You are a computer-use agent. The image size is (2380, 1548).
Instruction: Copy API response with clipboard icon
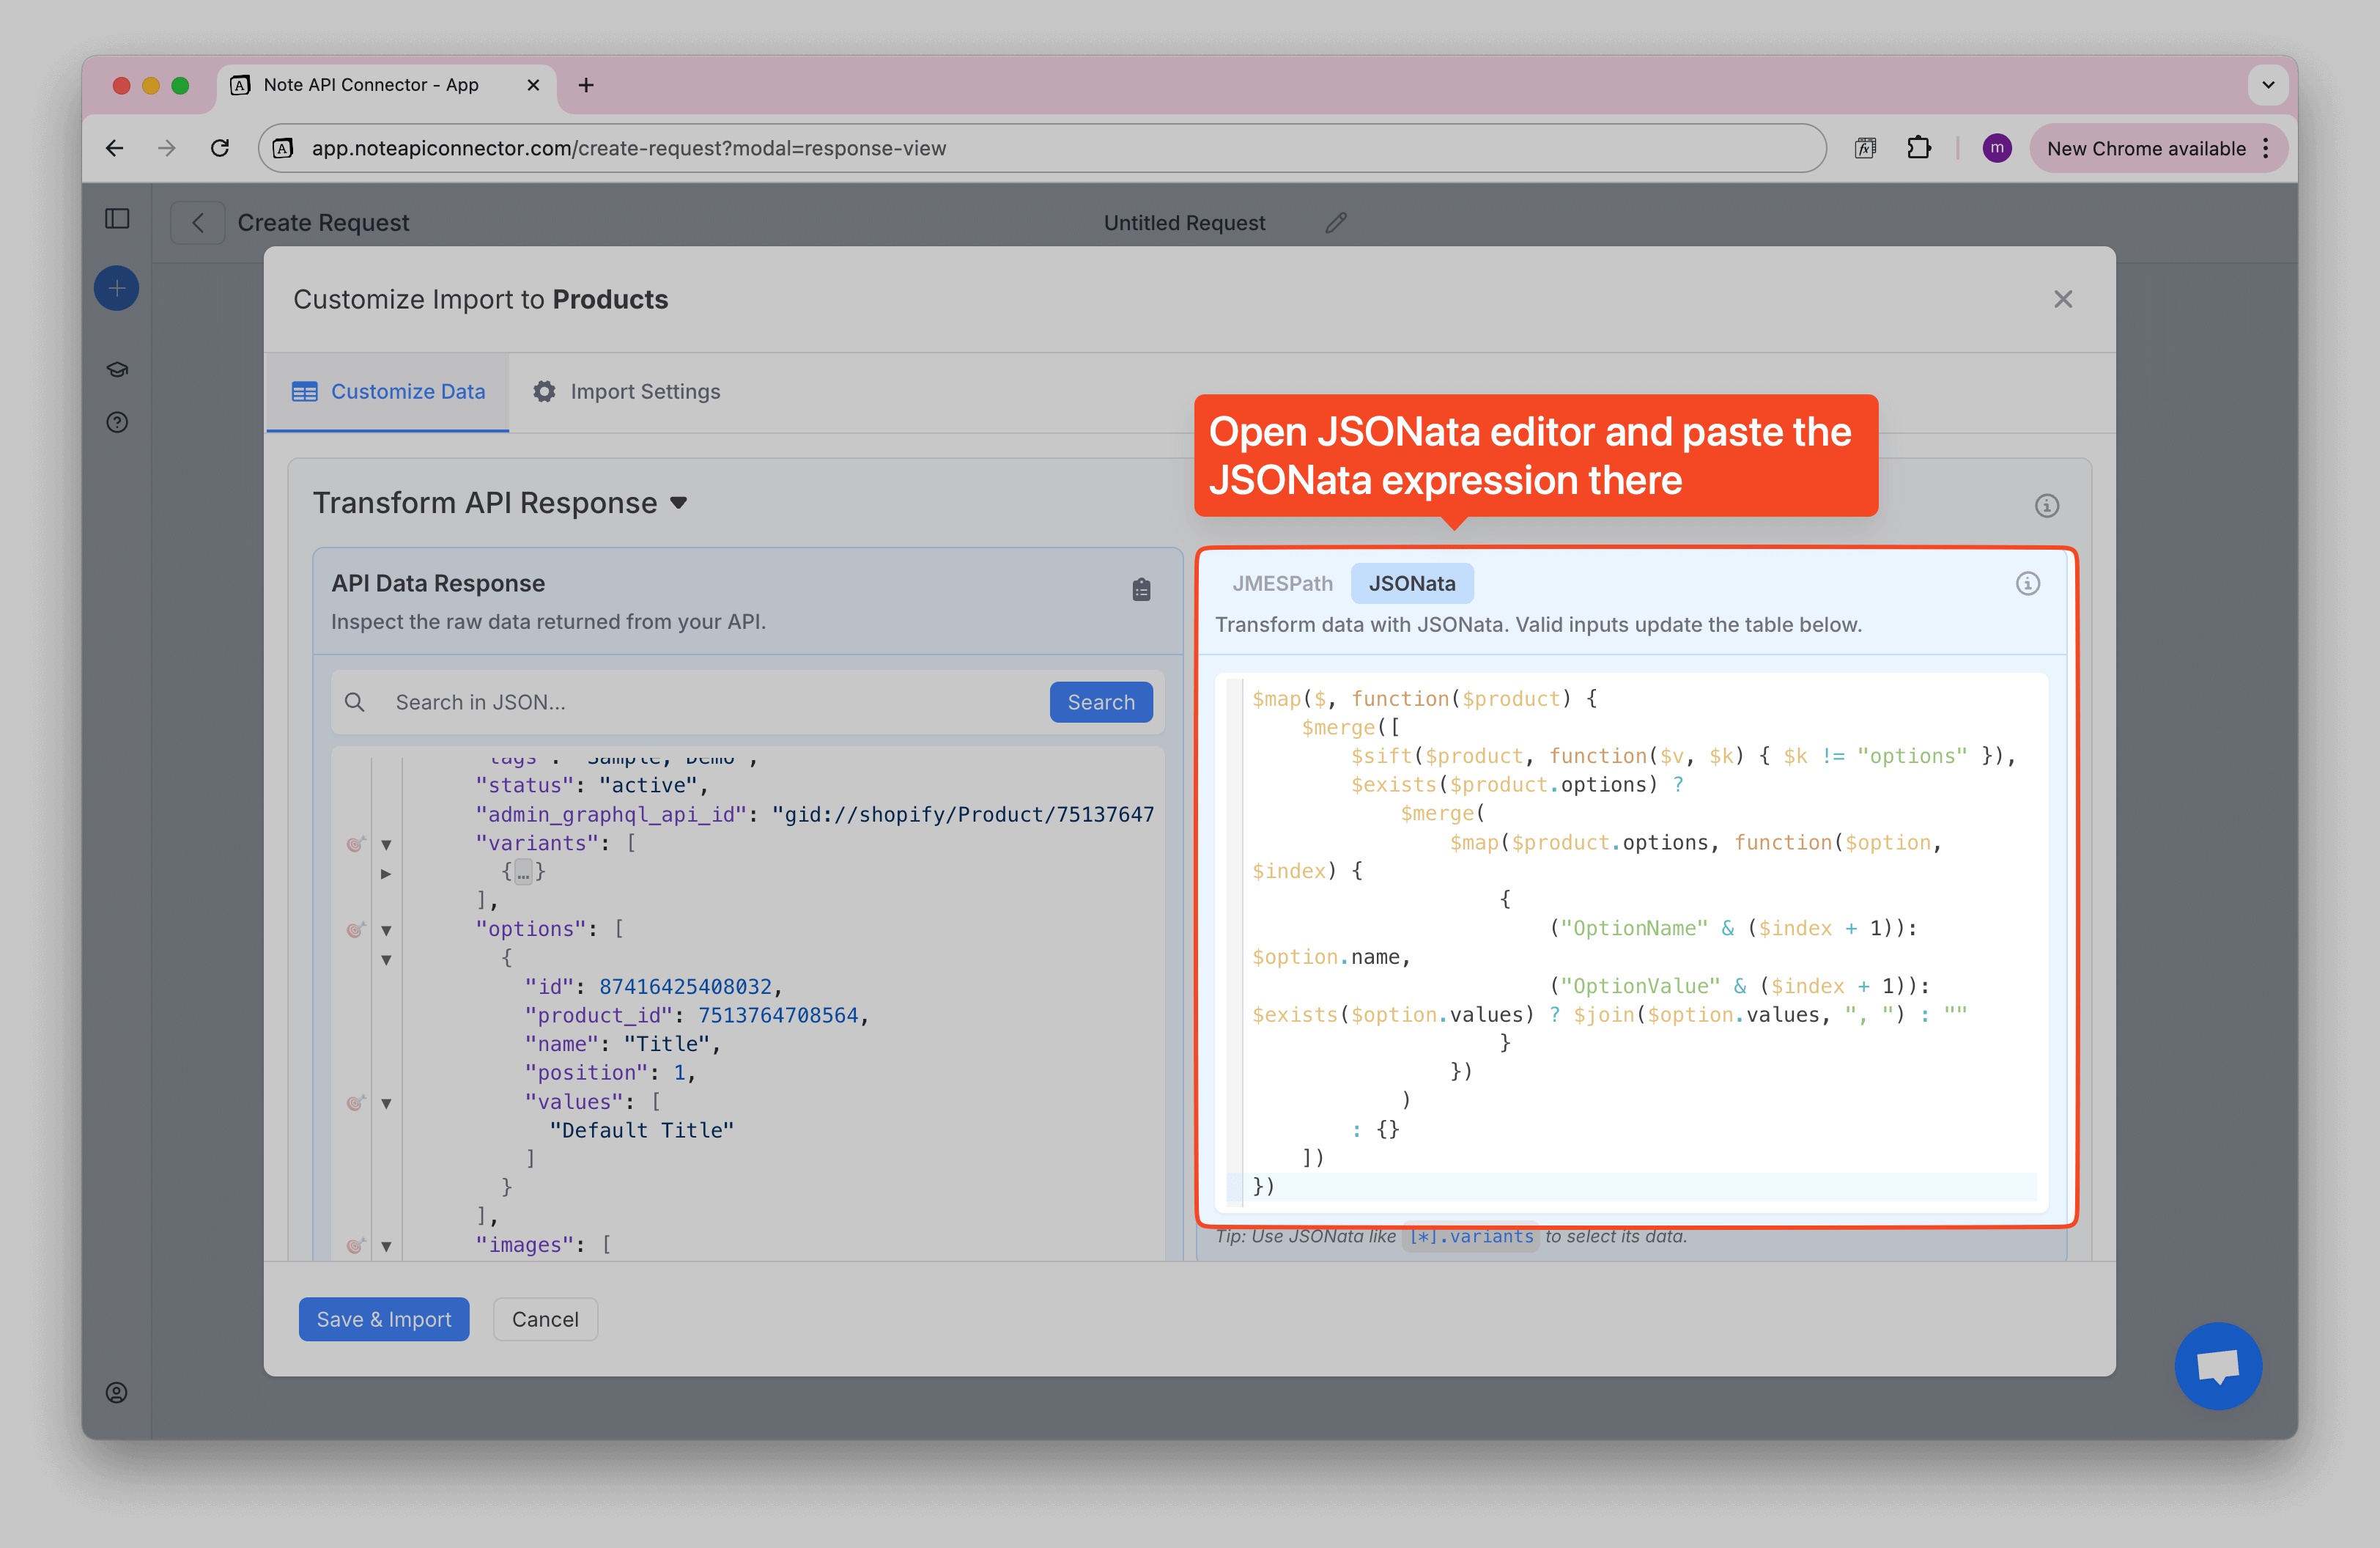click(x=1141, y=590)
